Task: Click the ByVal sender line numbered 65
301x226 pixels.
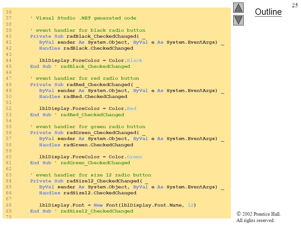Action: [132, 187]
